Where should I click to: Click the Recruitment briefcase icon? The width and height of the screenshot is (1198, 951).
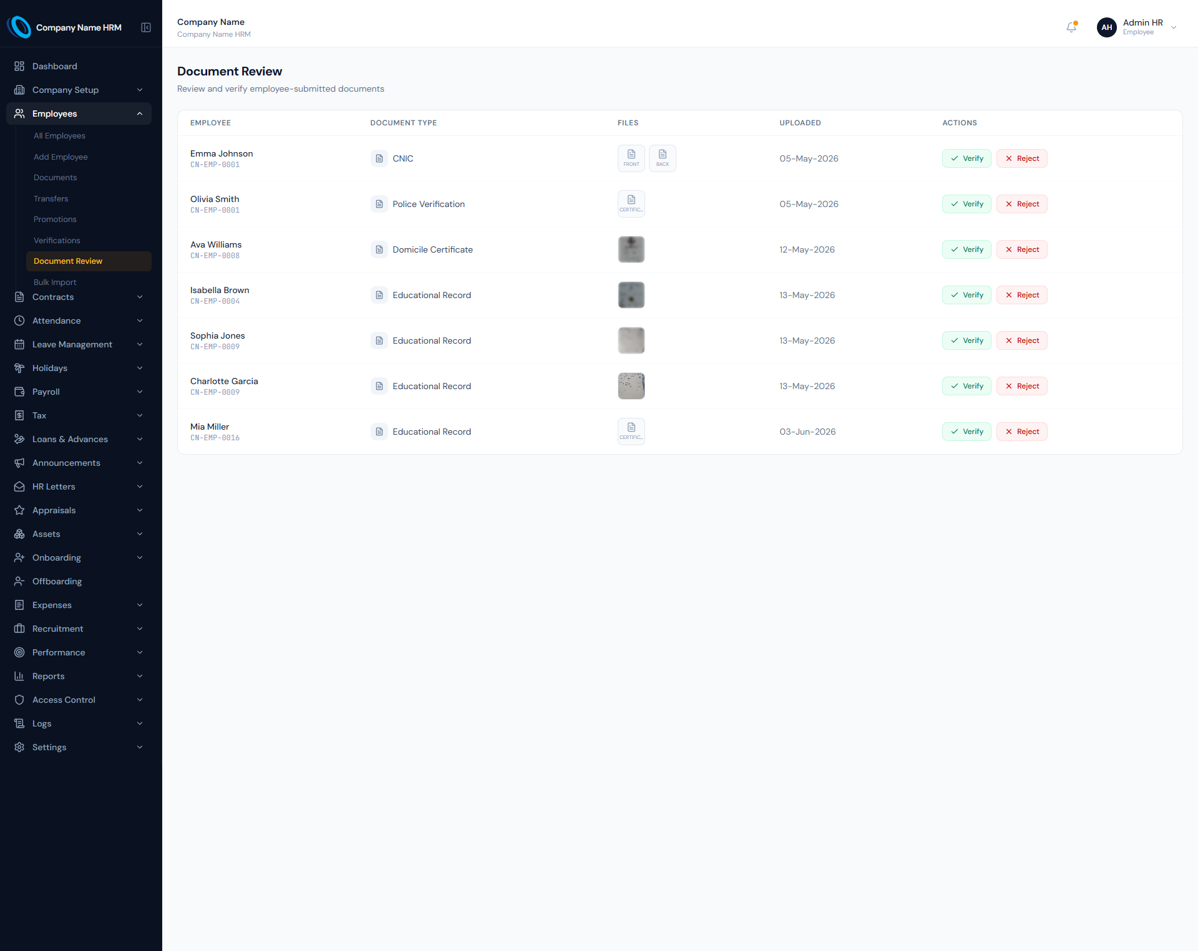19,629
